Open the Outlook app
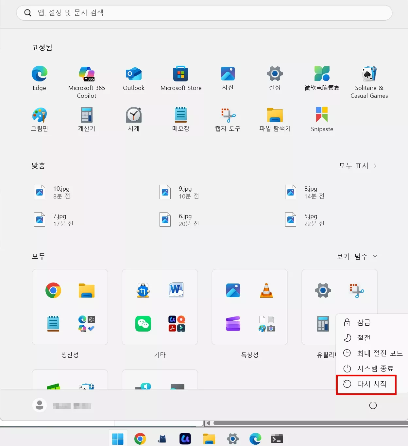The height and width of the screenshot is (446, 408). [133, 74]
